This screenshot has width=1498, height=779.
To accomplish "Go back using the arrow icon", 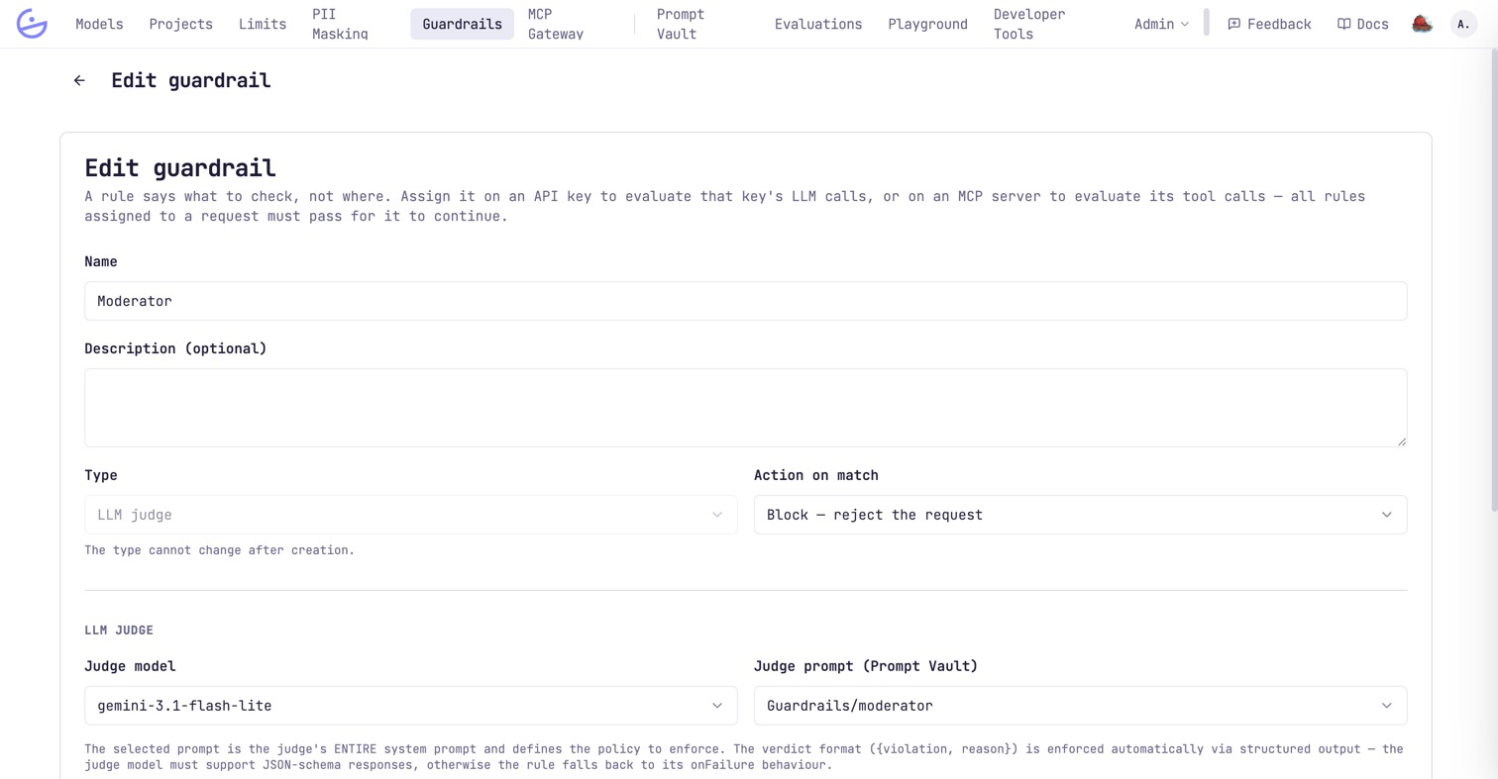I will click(79, 81).
